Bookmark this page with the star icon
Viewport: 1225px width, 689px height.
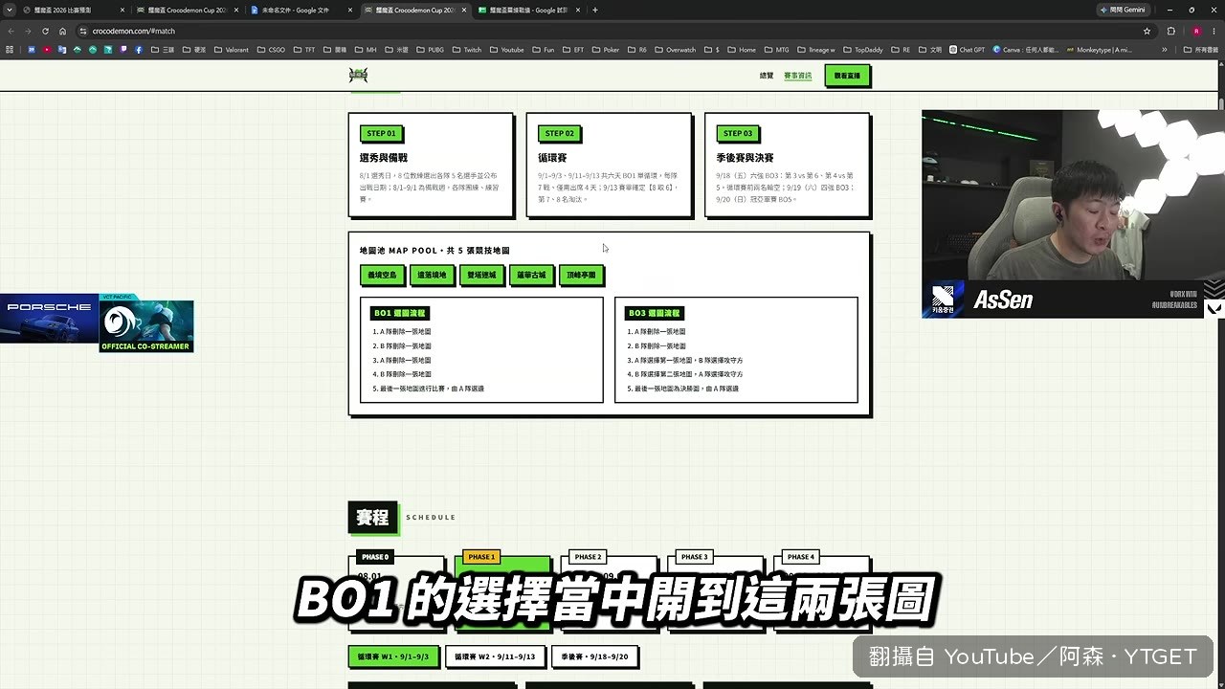[x=1147, y=31]
